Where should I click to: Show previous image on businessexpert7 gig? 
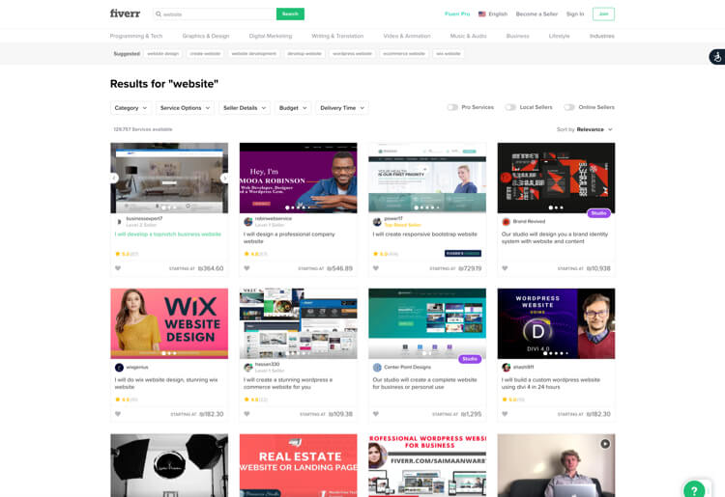(x=114, y=179)
